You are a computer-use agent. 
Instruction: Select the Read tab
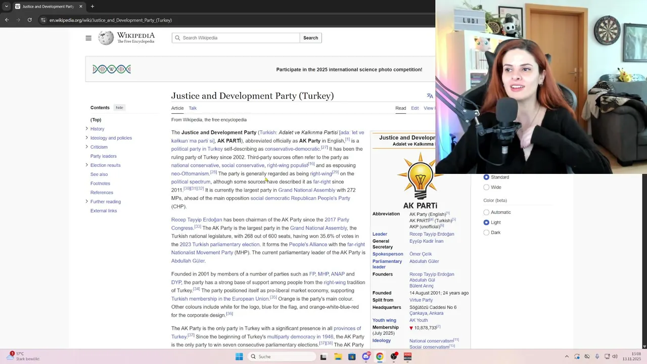coord(400,108)
